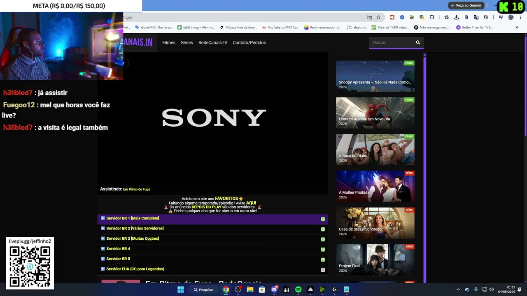Open Windows Start menu
527x296 pixels.
click(x=181, y=289)
